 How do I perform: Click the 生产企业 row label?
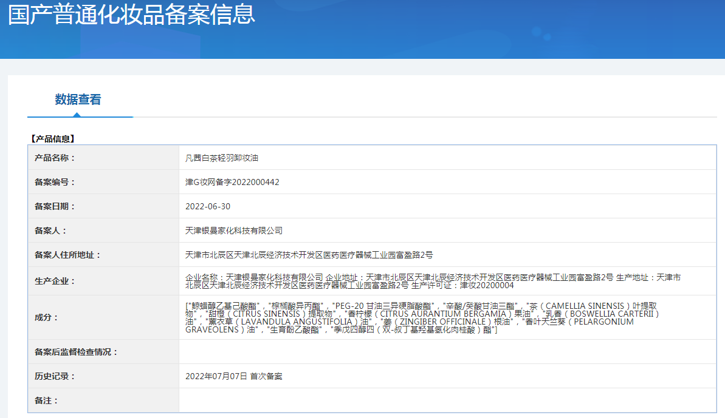click(x=55, y=281)
